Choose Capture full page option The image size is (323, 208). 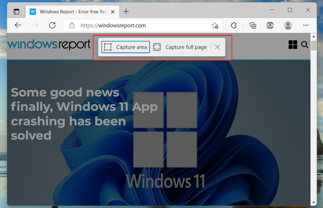(180, 47)
